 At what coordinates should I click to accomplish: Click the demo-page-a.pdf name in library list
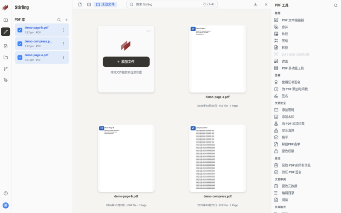pyautogui.click(x=37, y=55)
